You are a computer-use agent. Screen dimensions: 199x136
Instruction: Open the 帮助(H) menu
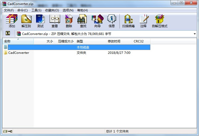[83, 10]
